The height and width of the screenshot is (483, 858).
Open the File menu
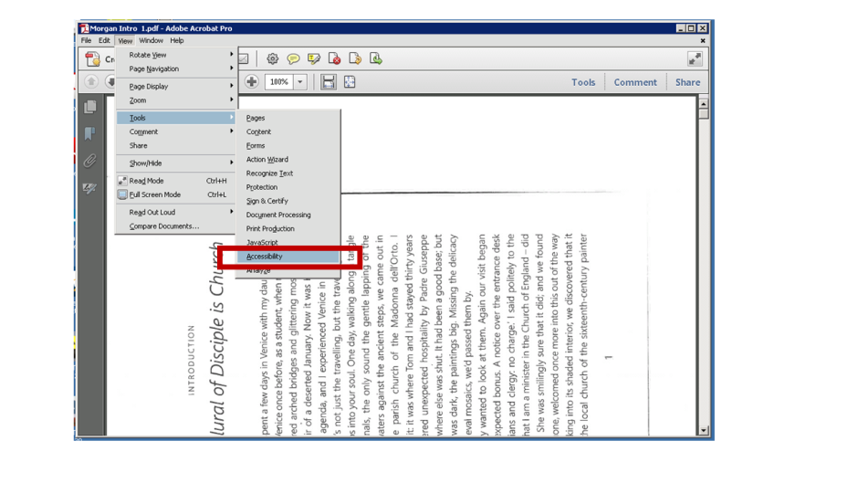click(86, 40)
